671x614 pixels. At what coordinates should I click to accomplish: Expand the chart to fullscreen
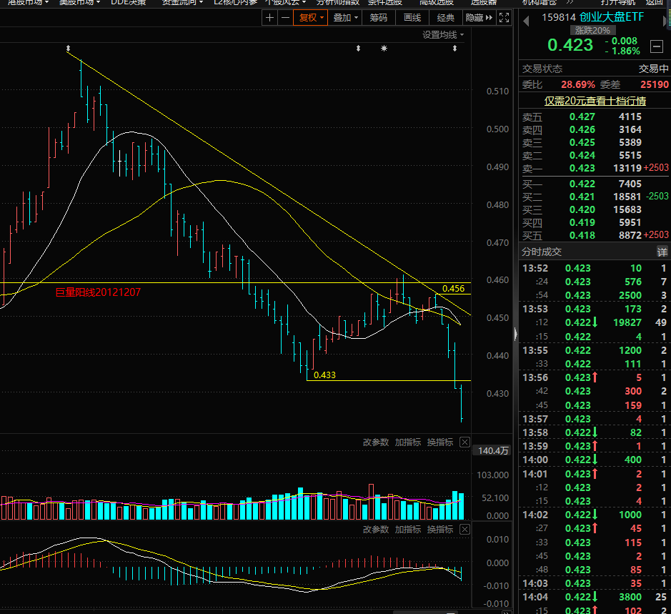[x=504, y=18]
